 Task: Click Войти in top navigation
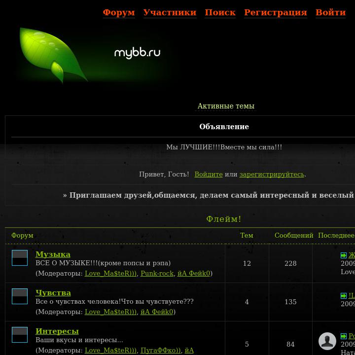pos(330,12)
